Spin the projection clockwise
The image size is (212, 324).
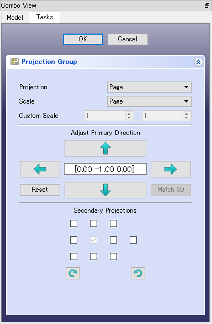tap(73, 273)
